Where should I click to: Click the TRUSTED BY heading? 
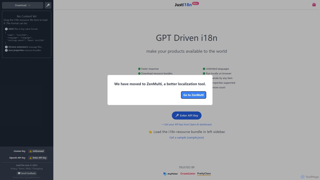[186, 167]
